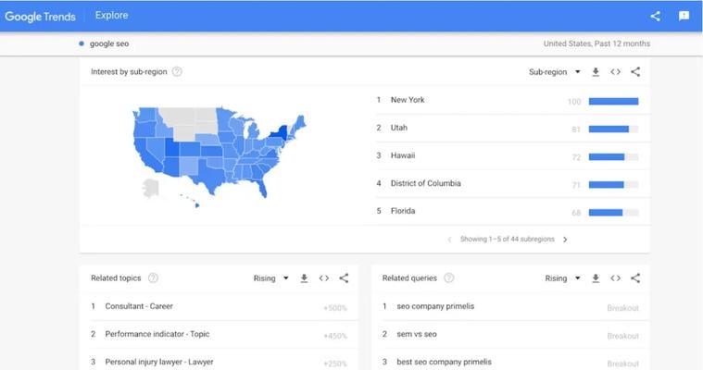Go to the Google Trends home logo
703x370 pixels.
[41, 17]
